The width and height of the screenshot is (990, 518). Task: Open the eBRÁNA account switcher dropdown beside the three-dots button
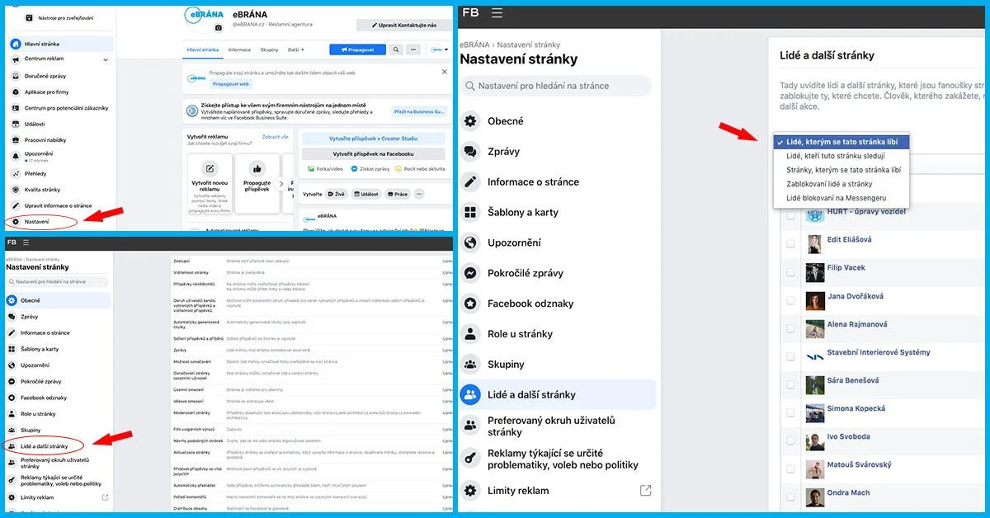[438, 49]
